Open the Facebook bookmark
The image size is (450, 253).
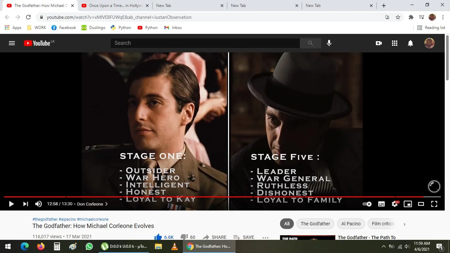tap(64, 28)
